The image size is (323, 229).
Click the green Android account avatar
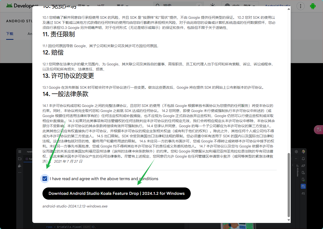tap(313, 6)
